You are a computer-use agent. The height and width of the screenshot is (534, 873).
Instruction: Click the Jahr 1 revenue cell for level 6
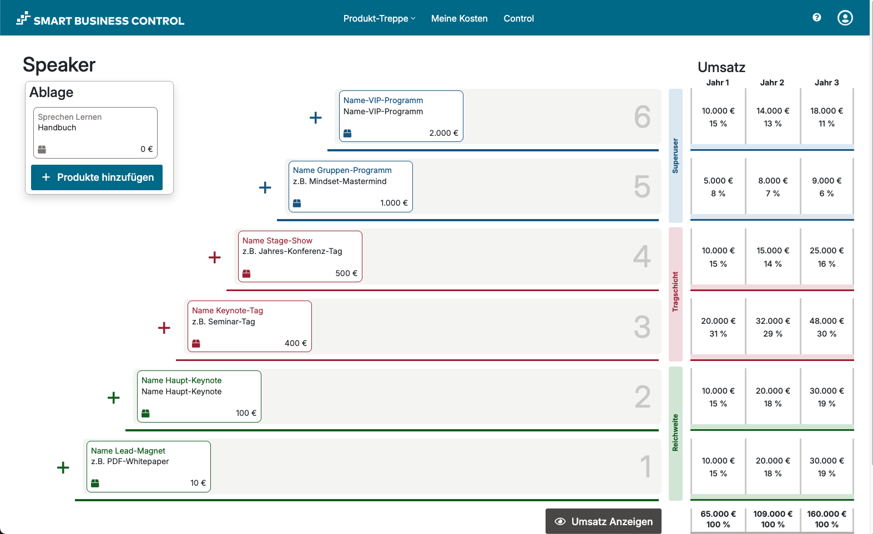[718, 117]
